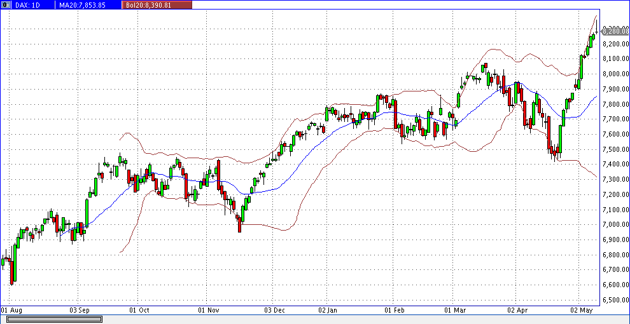Image resolution: width=630 pixels, height=324 pixels.
Task: Click the 02 Apr date label
Action: tap(516, 310)
